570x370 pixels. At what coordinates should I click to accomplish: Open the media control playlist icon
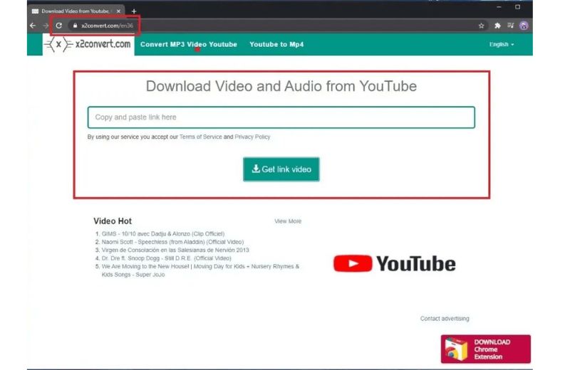510,26
